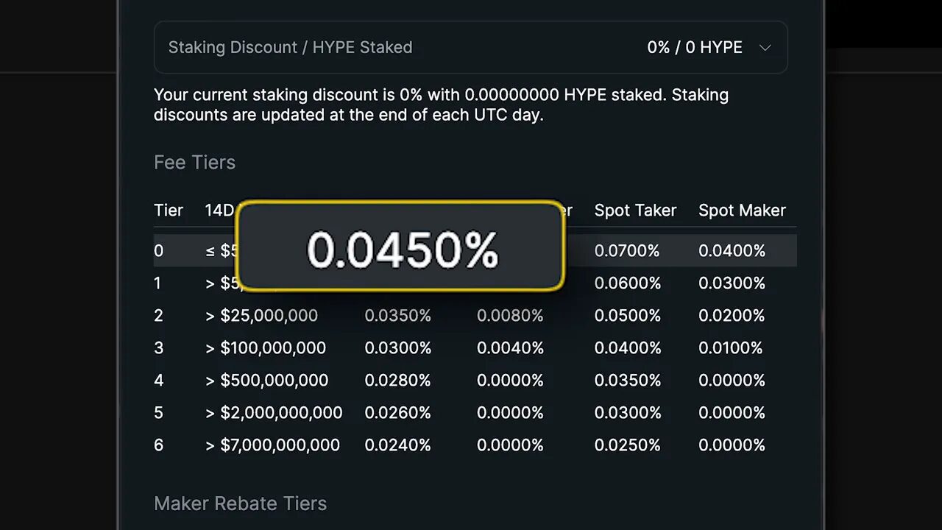Click the 0.0700% Spot Taker fee in Tier 0
Viewport: 942px width, 530px height.
click(x=627, y=250)
